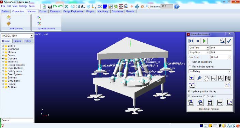240x128 pixels.
Task: Enable the Start at equilibrium checkbox
Action: click(x=190, y=62)
